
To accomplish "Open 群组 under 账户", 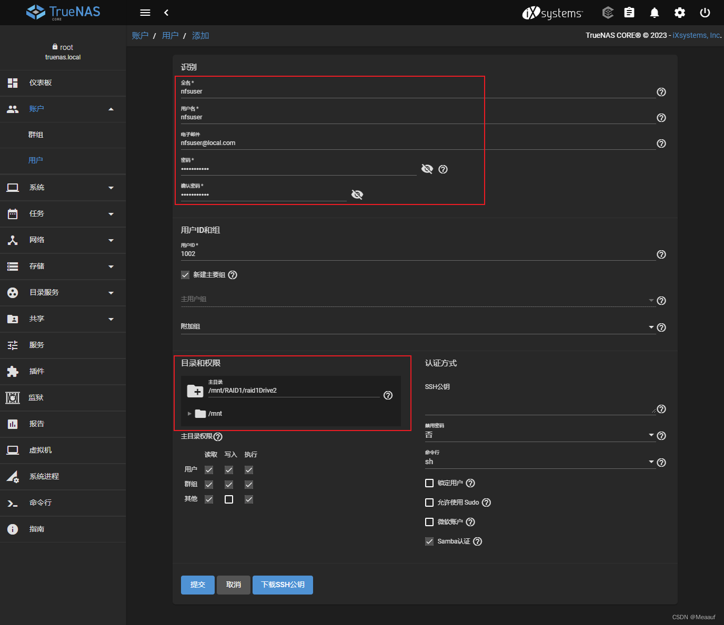I will [x=63, y=135].
